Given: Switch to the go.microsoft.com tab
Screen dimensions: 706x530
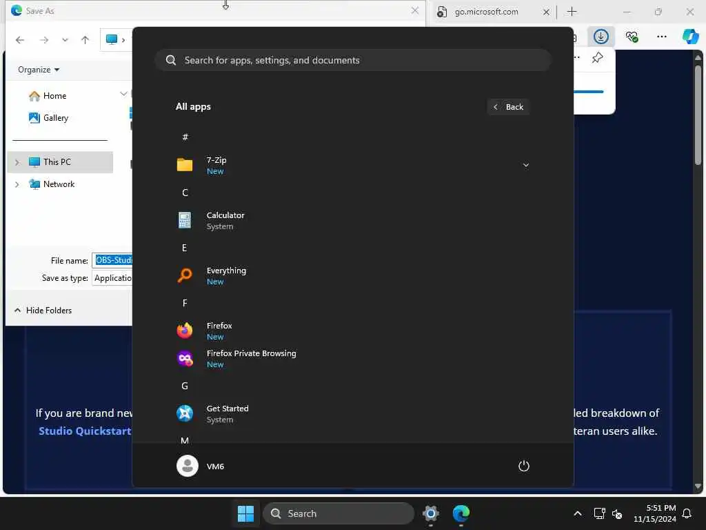Looking at the screenshot, I should (486, 12).
